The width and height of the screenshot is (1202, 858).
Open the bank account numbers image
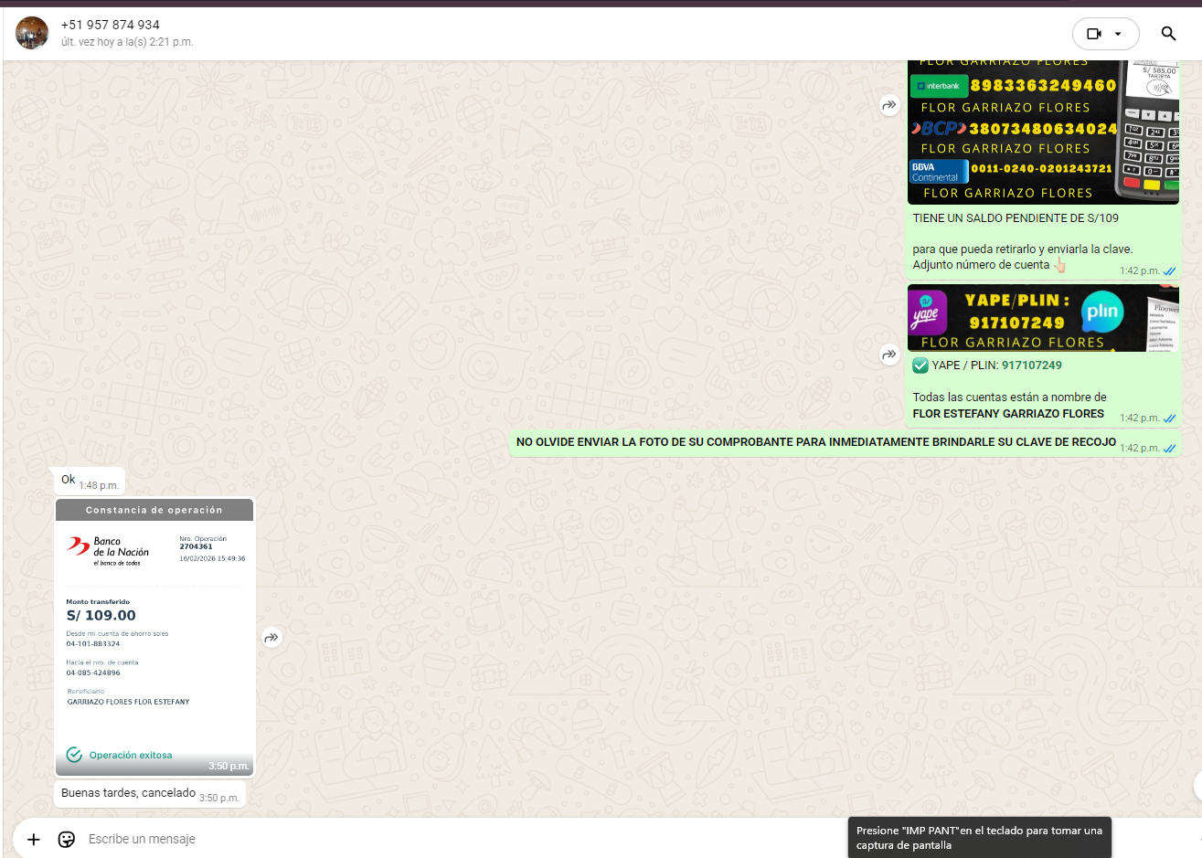coord(1042,132)
